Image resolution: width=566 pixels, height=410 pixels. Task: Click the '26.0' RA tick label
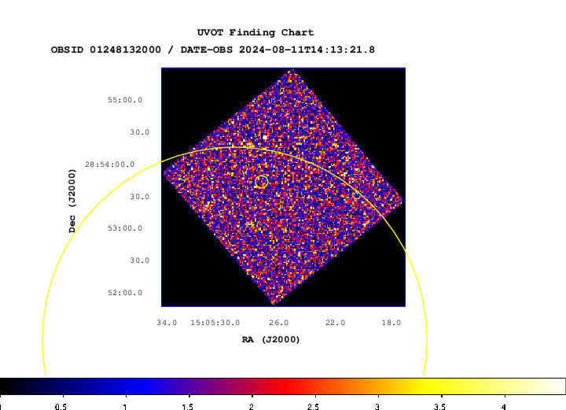pos(278,323)
